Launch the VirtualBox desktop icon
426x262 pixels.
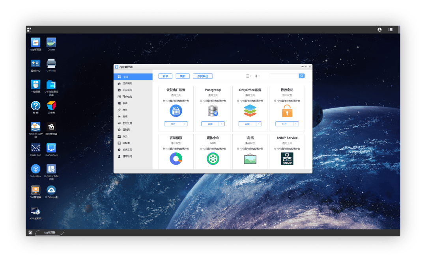(35, 169)
